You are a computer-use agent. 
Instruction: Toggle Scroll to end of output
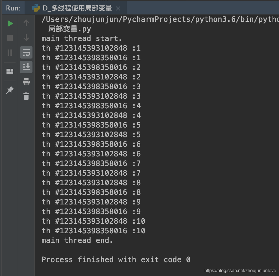[26, 67]
